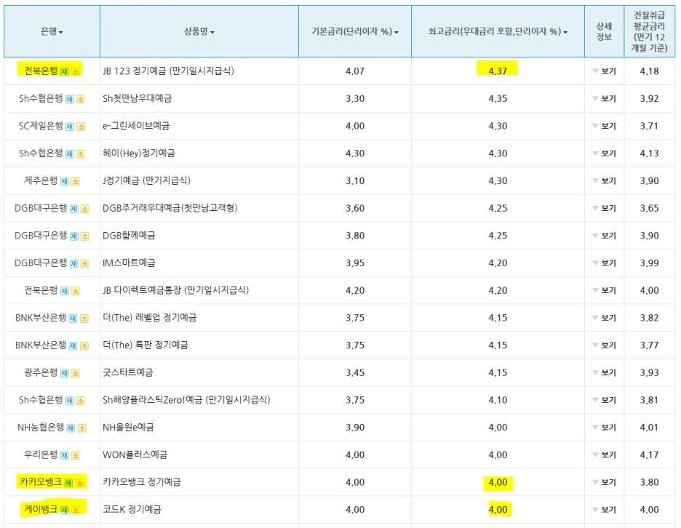Sort by 기본금리 column header
This screenshot has width=681, height=528.
tap(355, 31)
